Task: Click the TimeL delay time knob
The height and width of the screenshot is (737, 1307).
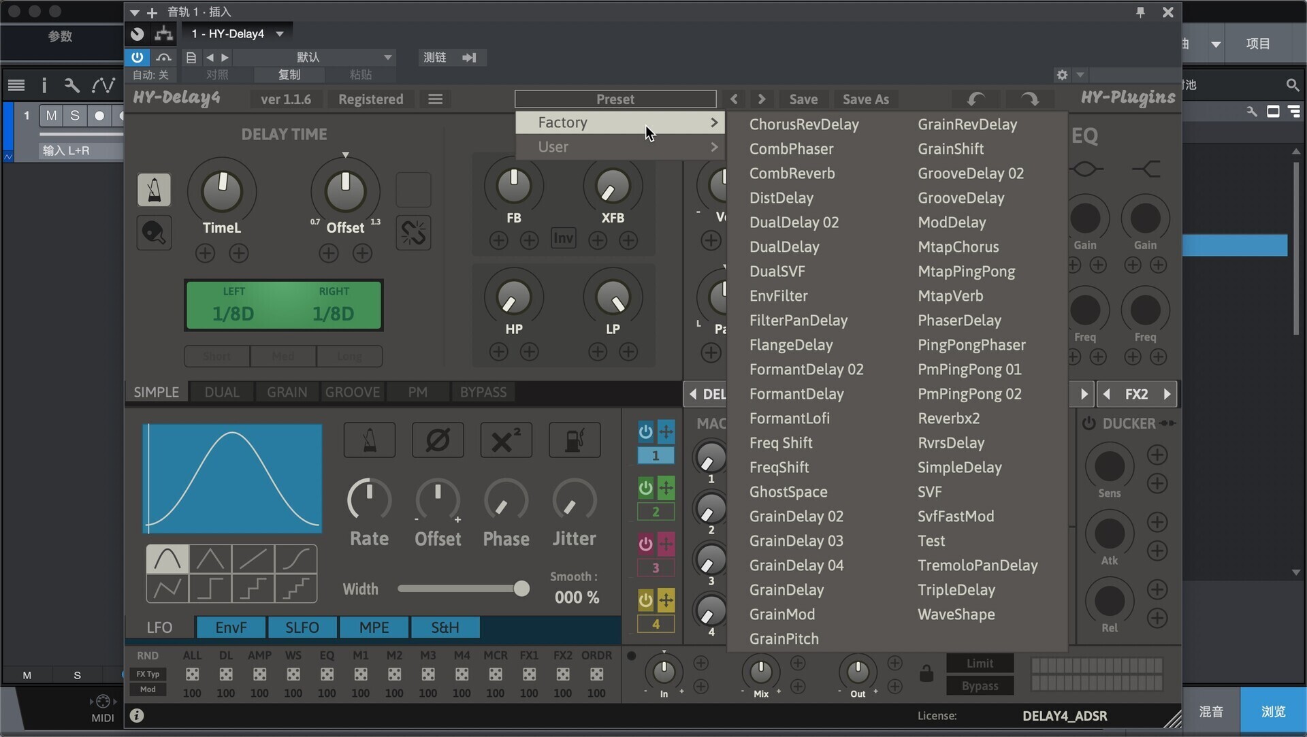Action: click(222, 191)
